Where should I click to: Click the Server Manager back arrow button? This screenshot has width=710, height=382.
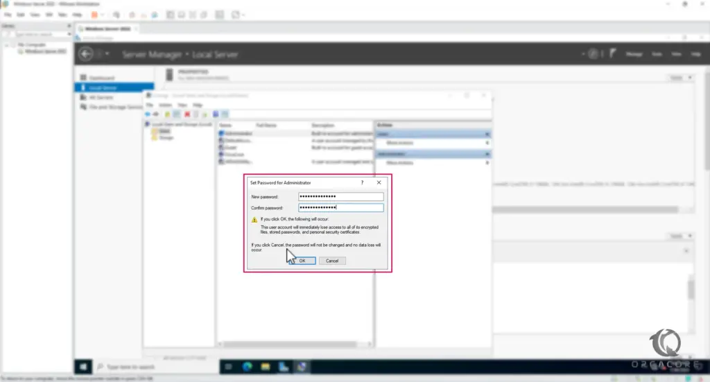(86, 54)
